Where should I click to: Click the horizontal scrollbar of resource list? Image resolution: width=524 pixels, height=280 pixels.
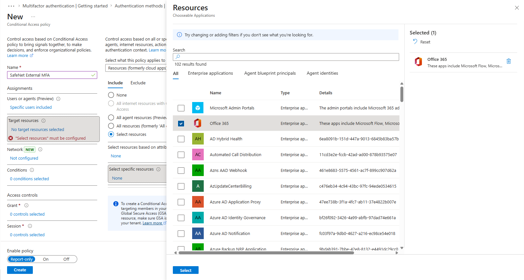(x=266, y=253)
